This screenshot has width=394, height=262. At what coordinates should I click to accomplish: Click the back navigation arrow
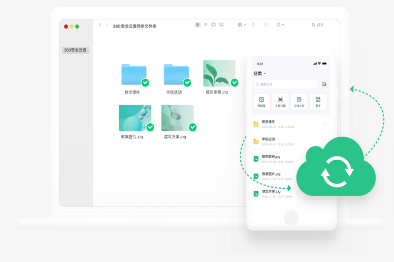pyautogui.click(x=100, y=25)
